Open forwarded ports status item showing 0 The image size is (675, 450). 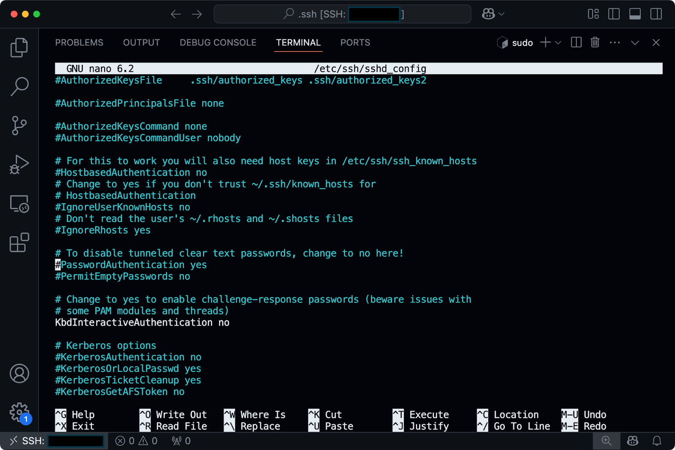tap(181, 441)
